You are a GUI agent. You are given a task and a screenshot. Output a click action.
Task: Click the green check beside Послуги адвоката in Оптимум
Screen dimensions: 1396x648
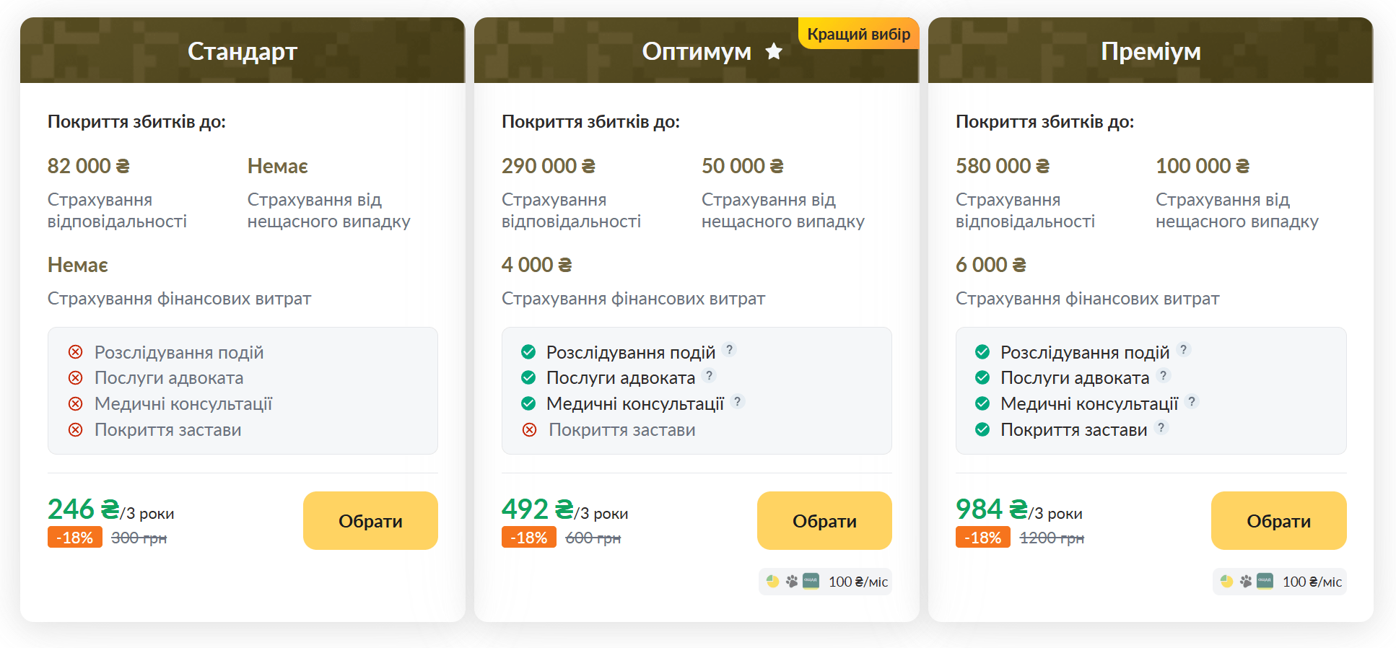point(528,378)
